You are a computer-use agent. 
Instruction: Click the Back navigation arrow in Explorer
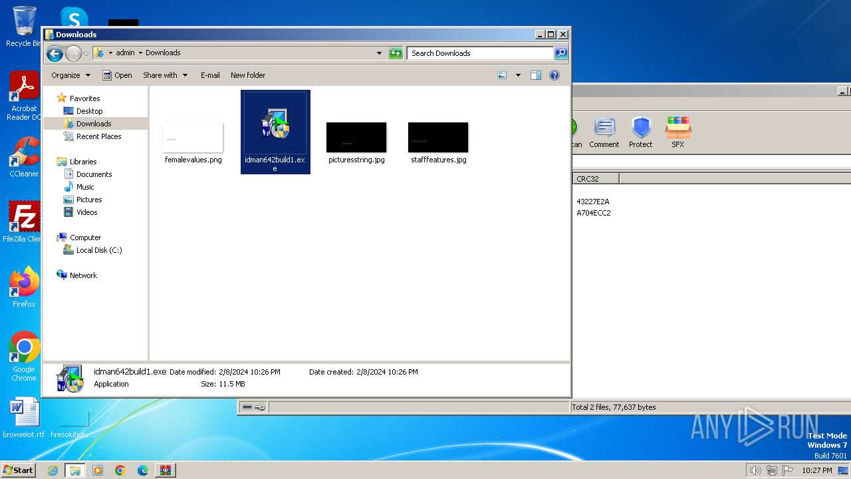pos(55,53)
